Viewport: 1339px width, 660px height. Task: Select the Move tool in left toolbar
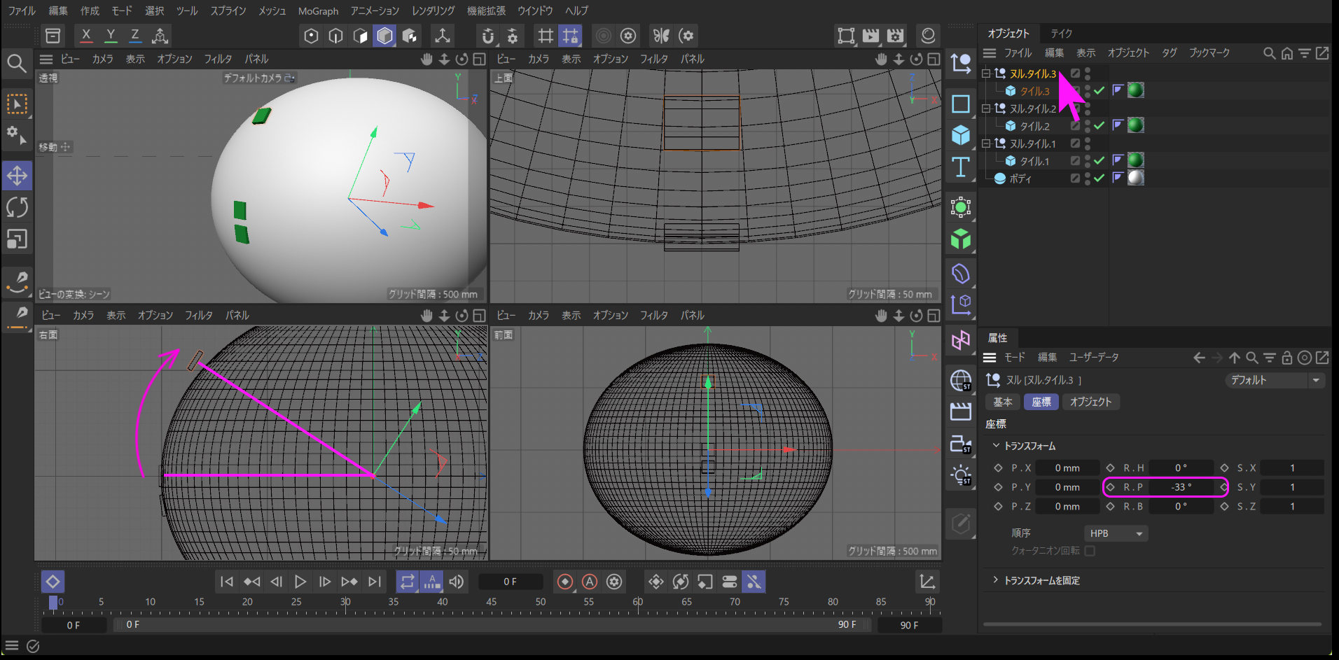click(17, 175)
